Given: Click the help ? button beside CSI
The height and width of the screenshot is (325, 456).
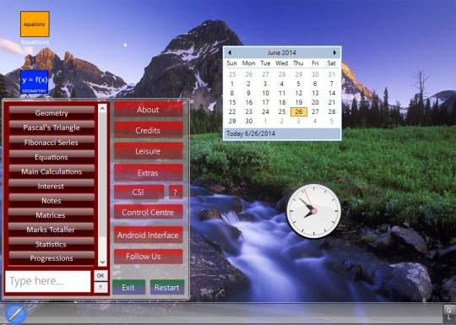Looking at the screenshot, I should coord(176,192).
